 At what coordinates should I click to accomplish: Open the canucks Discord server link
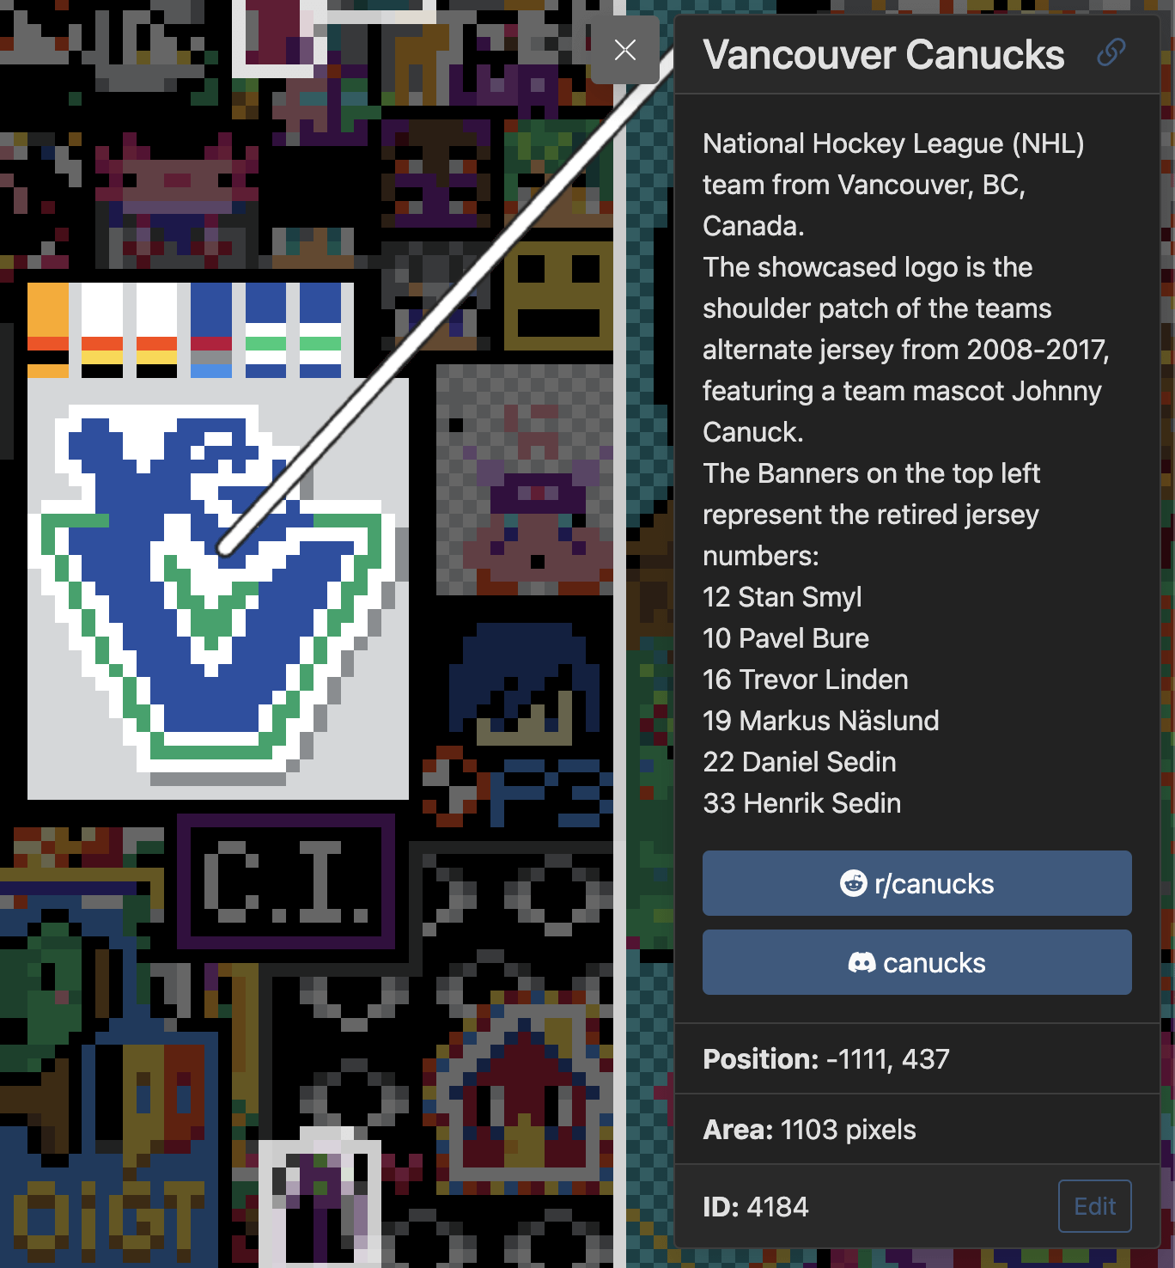click(916, 962)
